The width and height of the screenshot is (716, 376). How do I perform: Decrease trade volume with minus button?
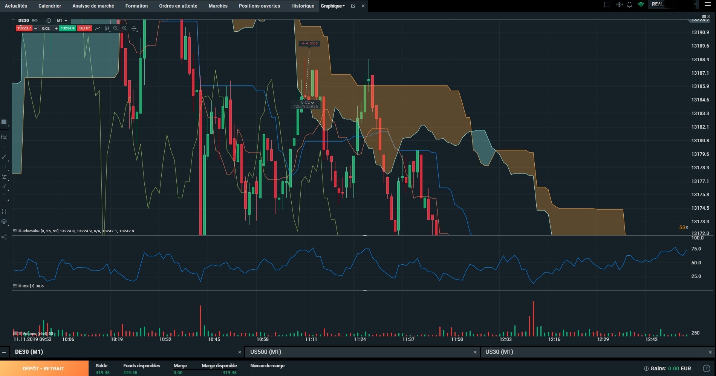[36, 28]
